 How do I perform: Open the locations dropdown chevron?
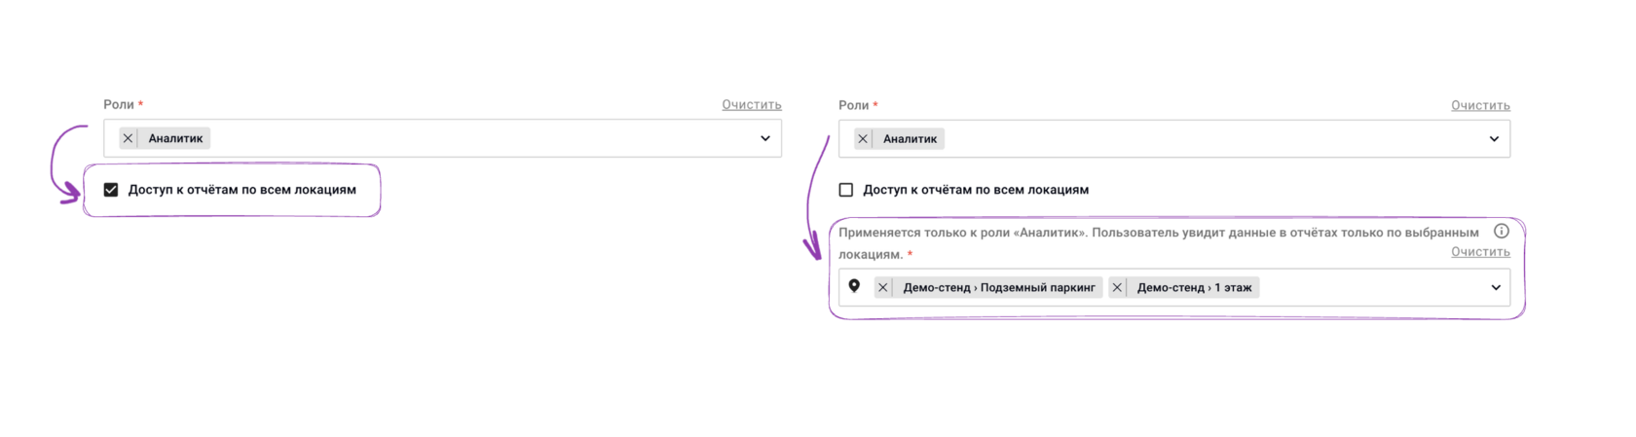(x=1496, y=287)
